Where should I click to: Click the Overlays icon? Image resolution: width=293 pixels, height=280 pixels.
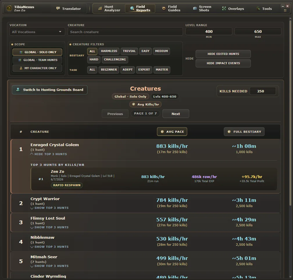(224, 8)
